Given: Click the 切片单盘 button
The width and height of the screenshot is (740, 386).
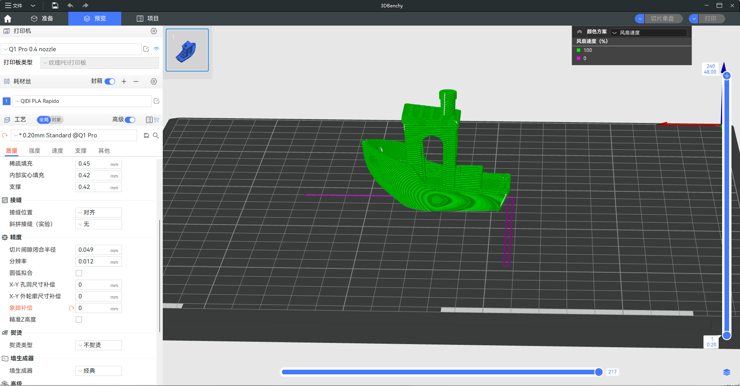Looking at the screenshot, I should (662, 19).
